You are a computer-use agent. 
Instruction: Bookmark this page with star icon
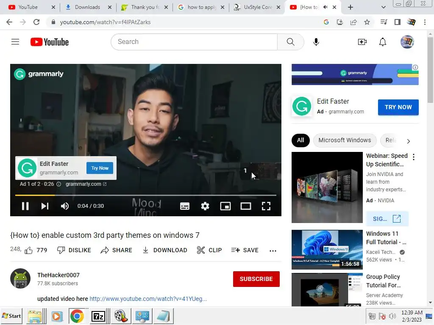pos(367,22)
